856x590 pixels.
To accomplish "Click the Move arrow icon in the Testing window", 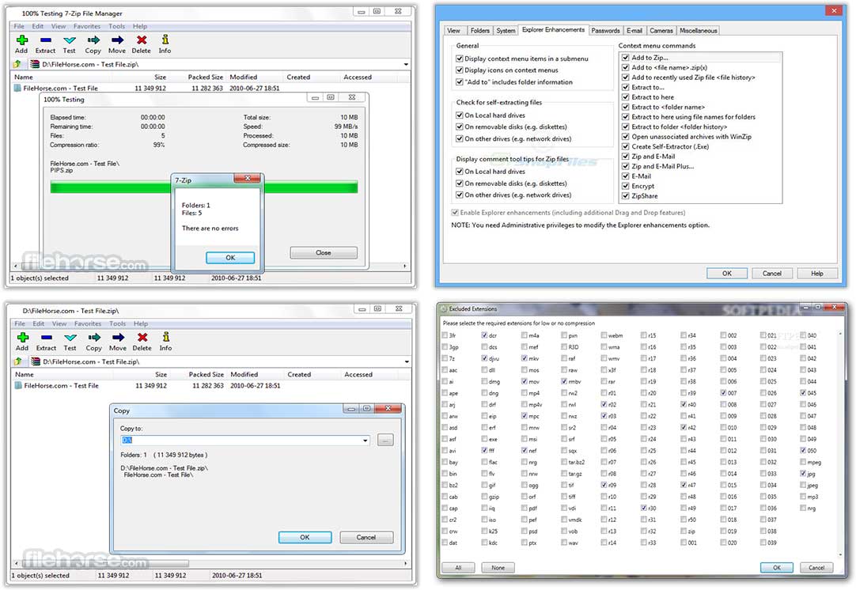I will tap(117, 40).
